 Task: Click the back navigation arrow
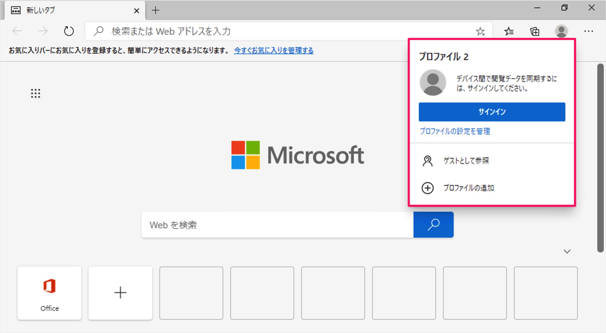[x=17, y=31]
